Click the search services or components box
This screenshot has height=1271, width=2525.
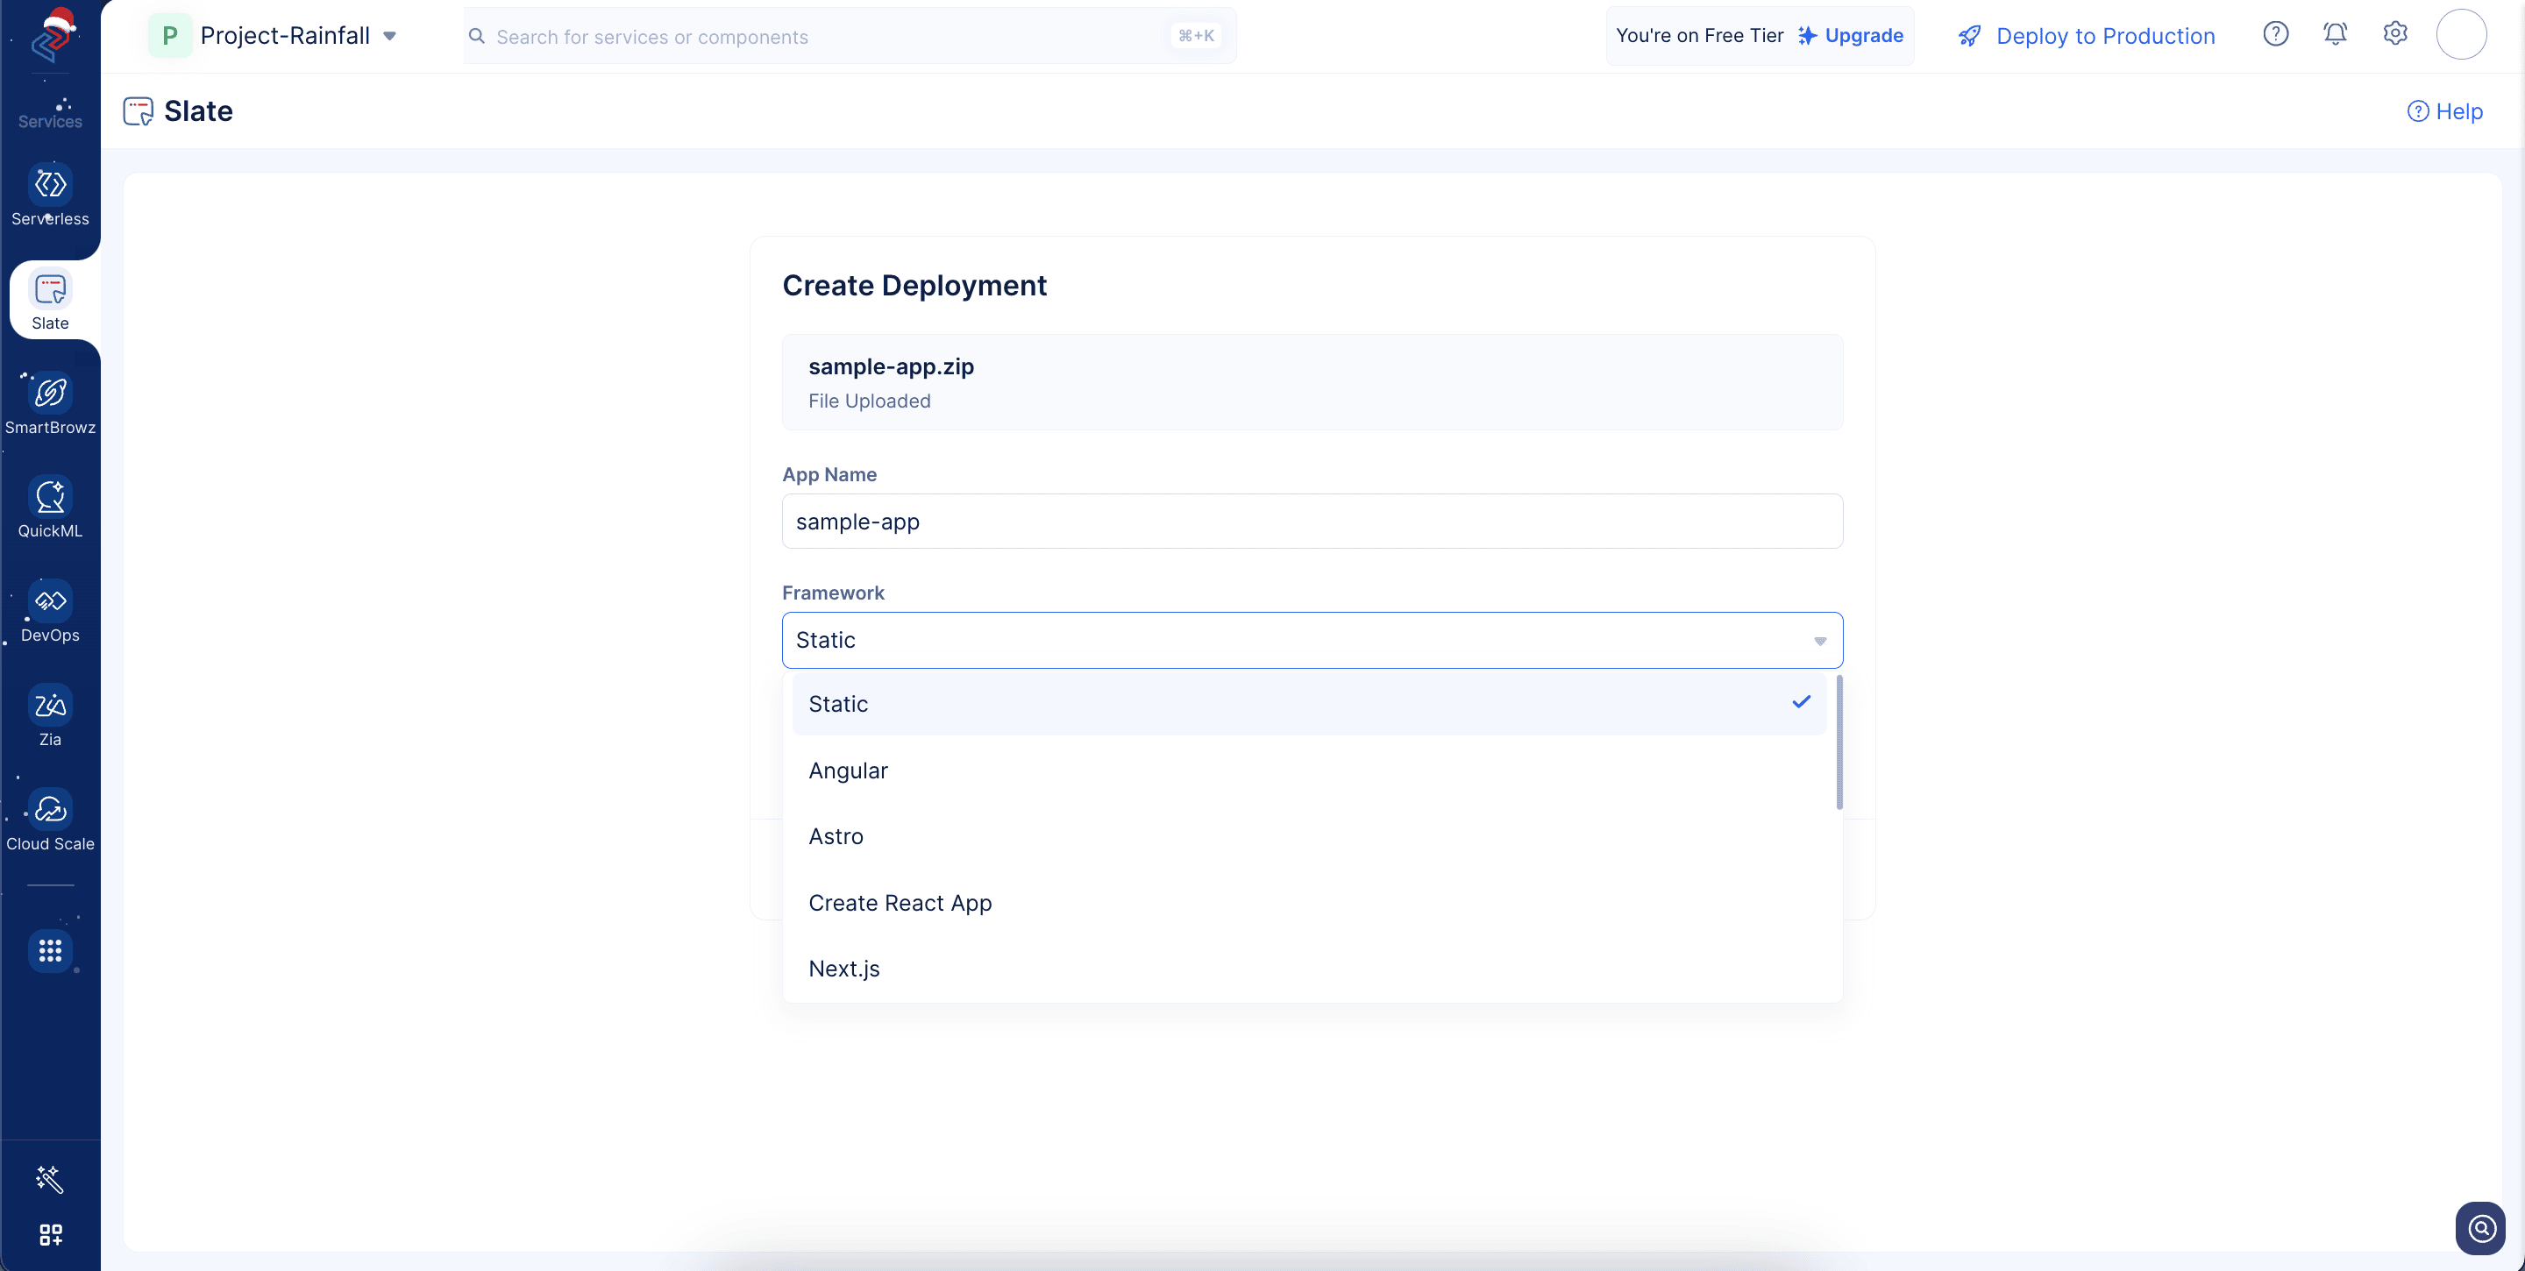click(x=849, y=36)
